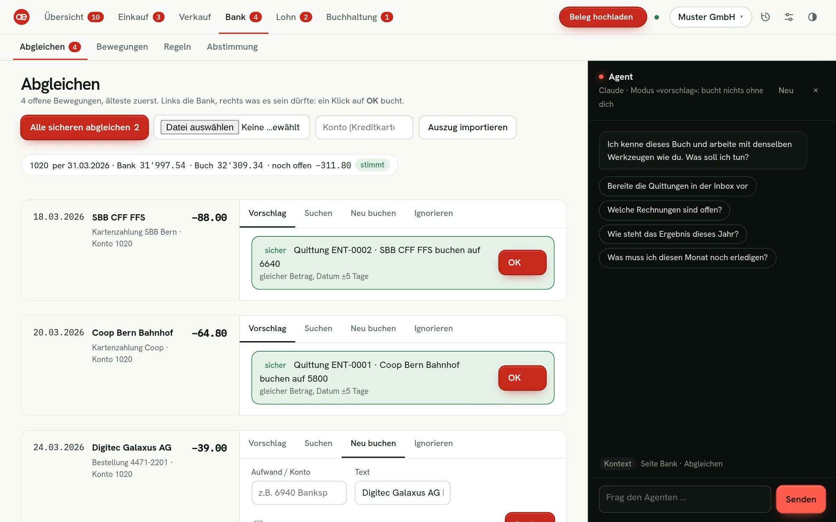
Task: Confirm OK for Quittung ENT-0001 suggestion
Action: click(x=522, y=378)
